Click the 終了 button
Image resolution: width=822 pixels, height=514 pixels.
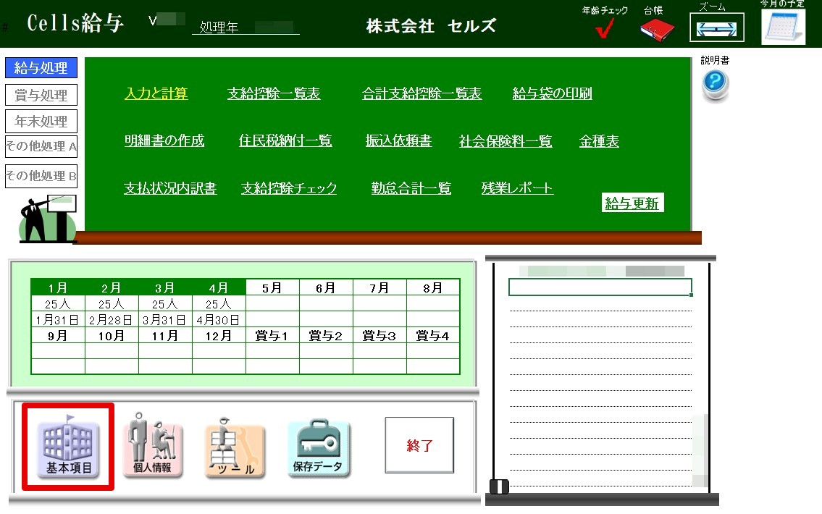pyautogui.click(x=419, y=445)
